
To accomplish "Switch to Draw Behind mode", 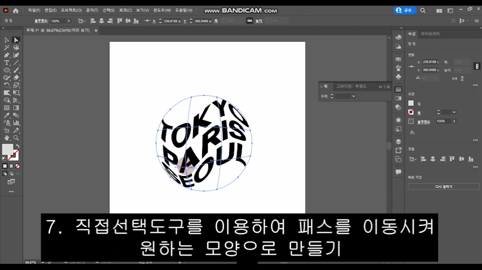I will point(11,174).
